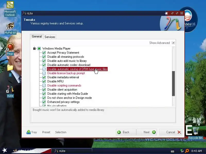
Task: Cancel the nLite wizard
Action: [x=171, y=132]
